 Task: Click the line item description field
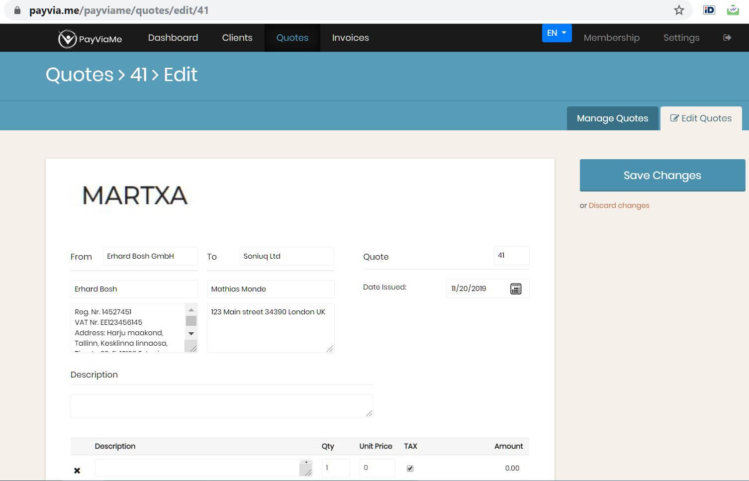click(x=203, y=468)
